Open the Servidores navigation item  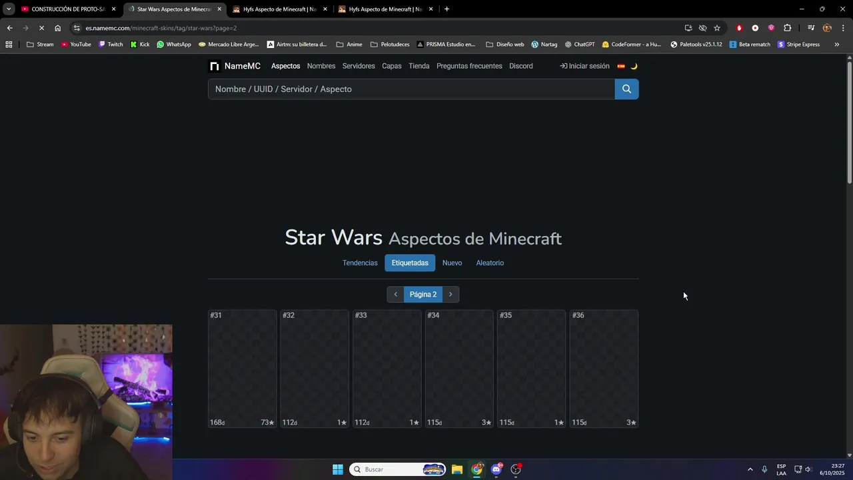359,66
